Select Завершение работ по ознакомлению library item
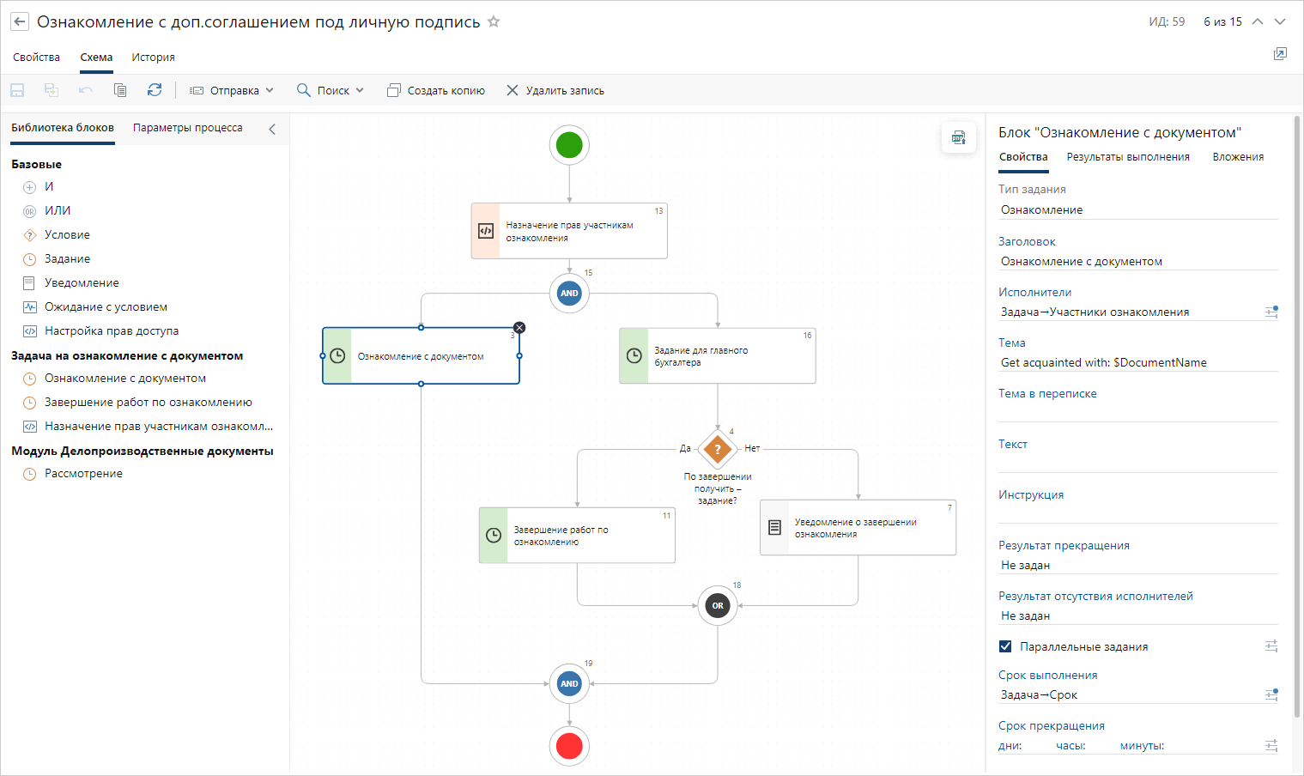Viewport: 1304px width, 776px height. (x=137, y=402)
